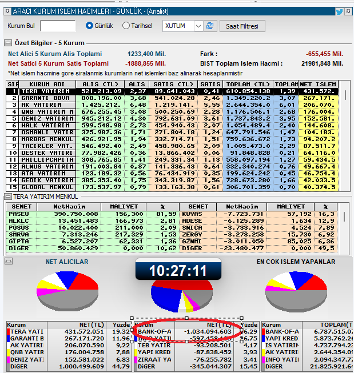Click BIST Toplam Islem Hacmi value 21981,848 Mil.
Screen dimensions: 354x373
click(x=323, y=64)
